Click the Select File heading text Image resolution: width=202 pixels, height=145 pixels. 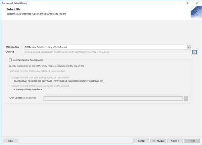click(14, 9)
